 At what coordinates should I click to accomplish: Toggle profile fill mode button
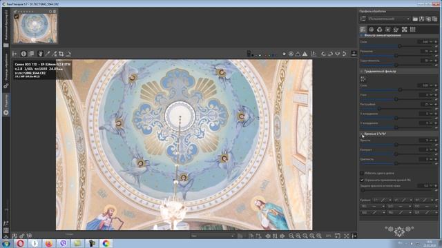363,19
